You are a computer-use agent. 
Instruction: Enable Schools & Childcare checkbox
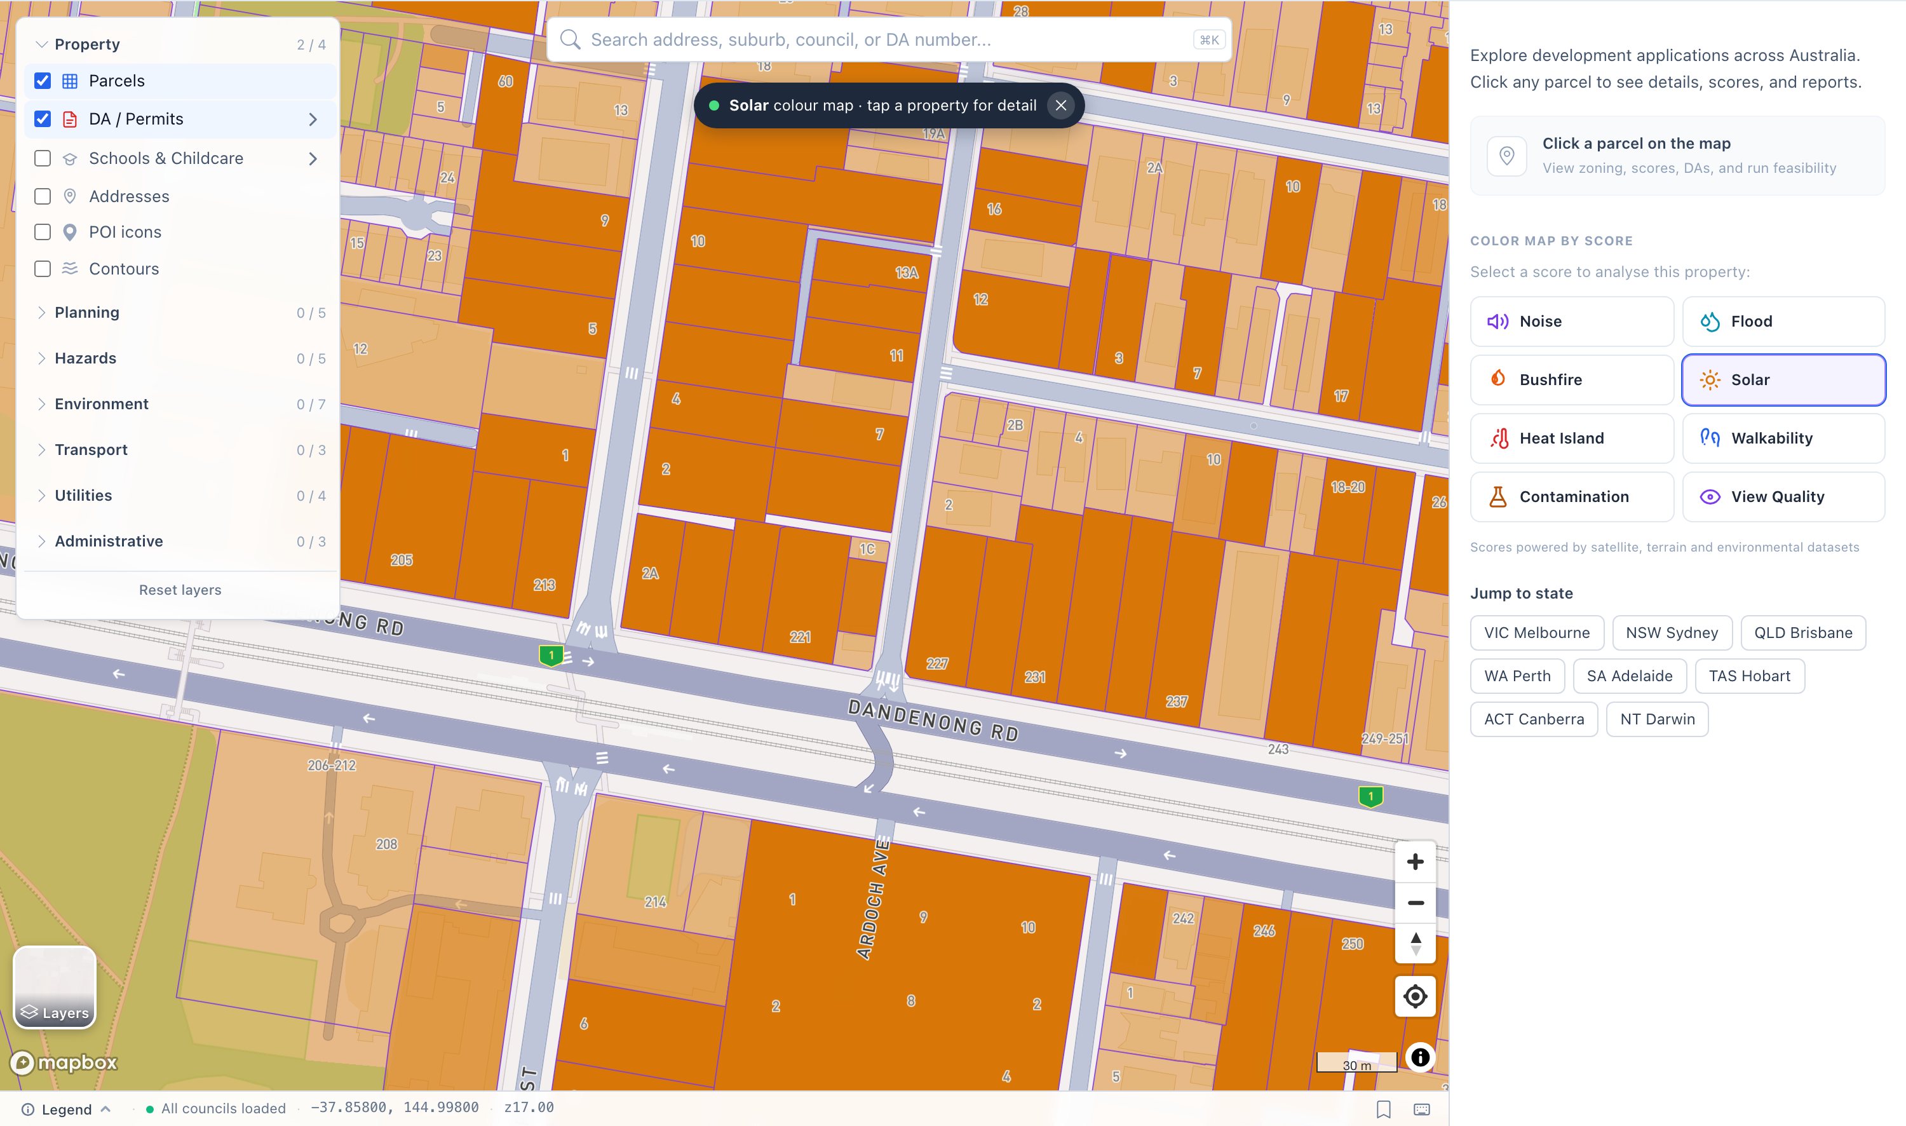pos(43,159)
